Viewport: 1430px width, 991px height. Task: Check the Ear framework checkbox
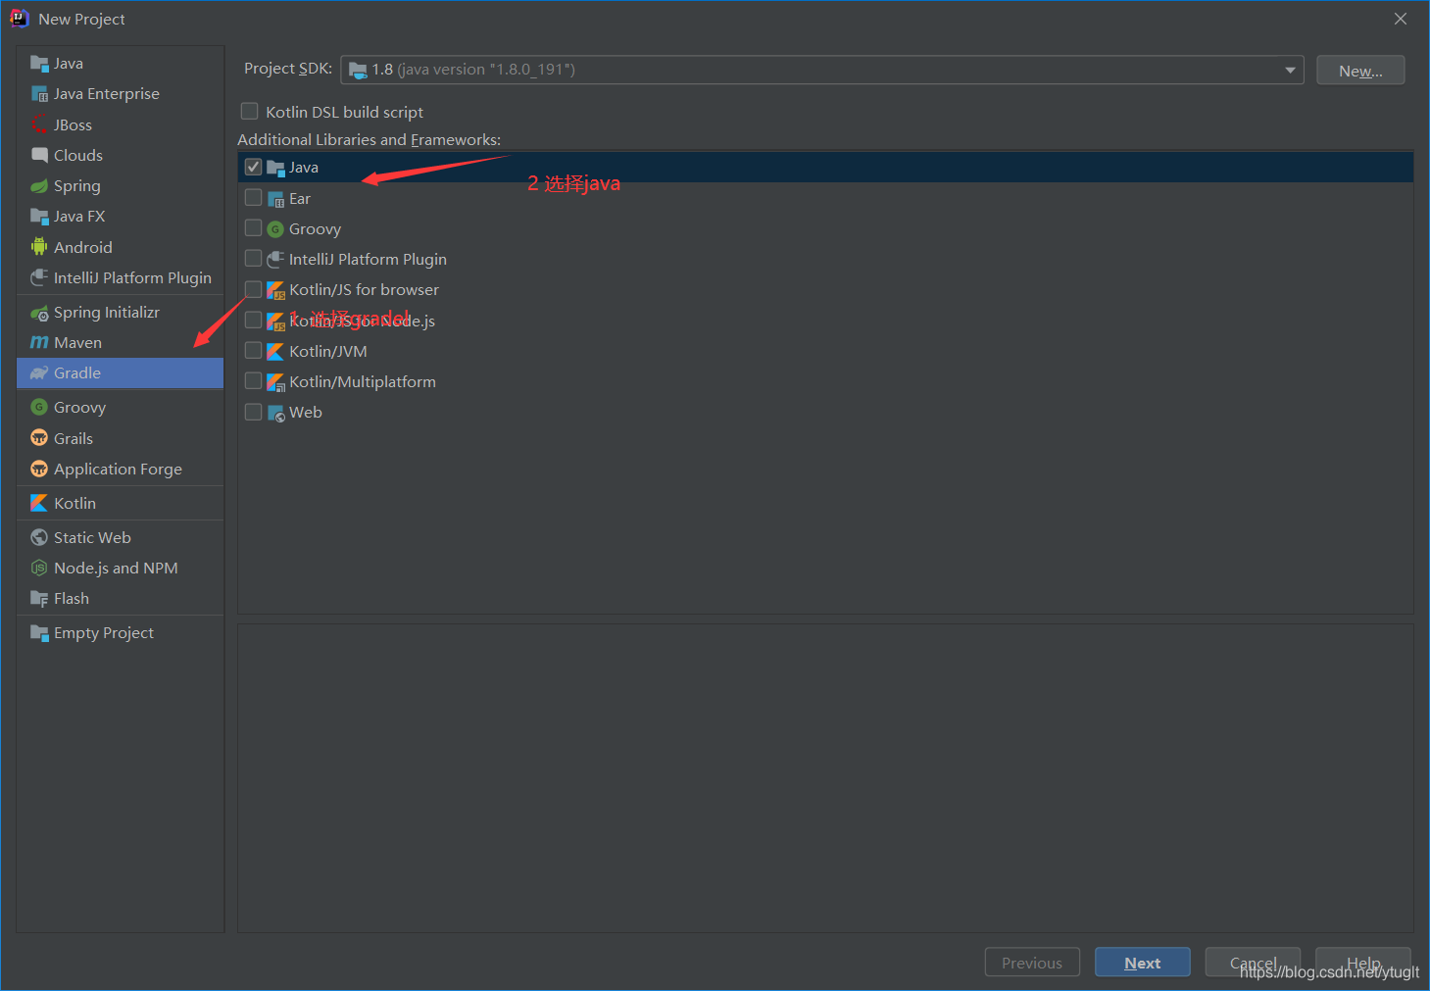[x=253, y=198]
